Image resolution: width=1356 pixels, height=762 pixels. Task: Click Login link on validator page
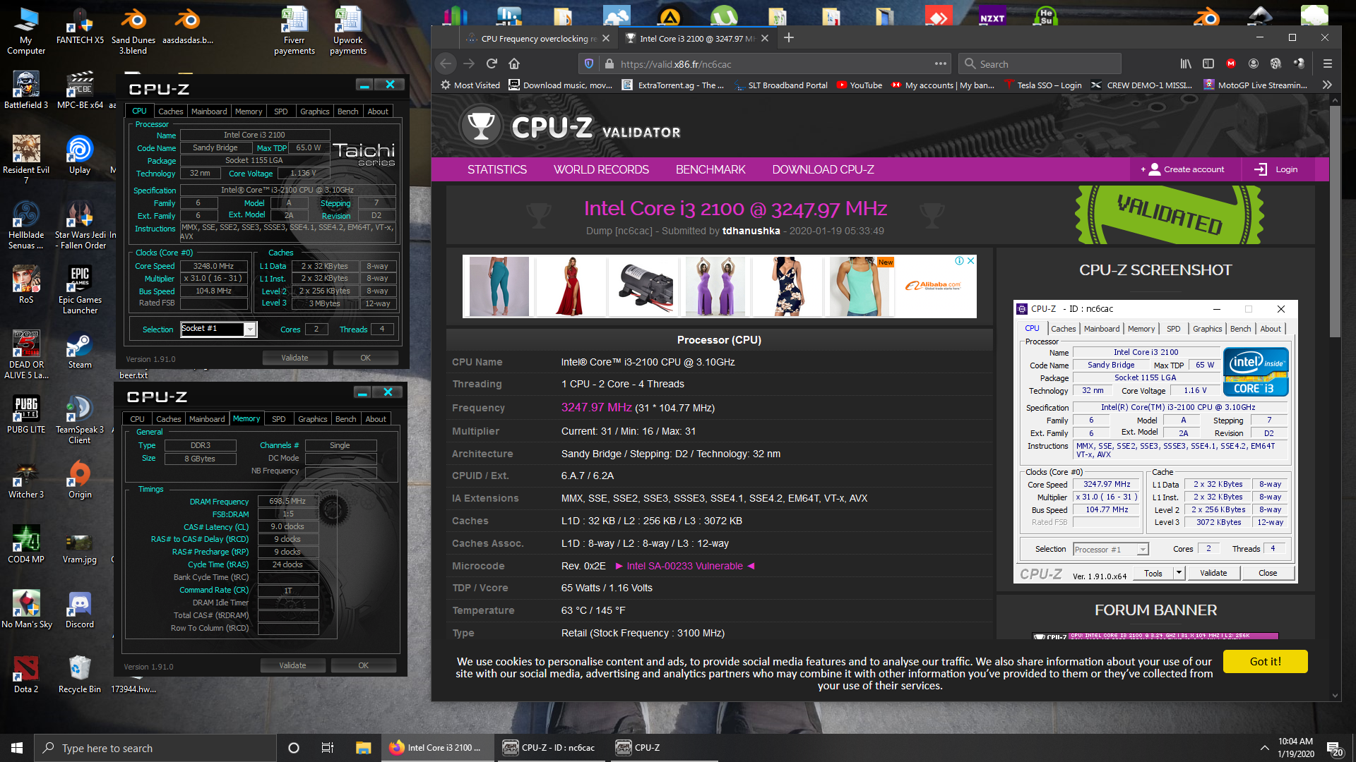pos(1276,169)
